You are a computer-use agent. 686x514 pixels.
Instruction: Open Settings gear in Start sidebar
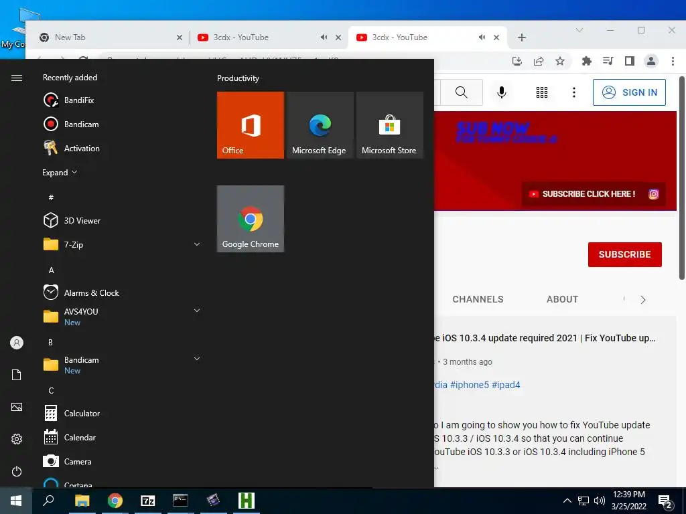click(x=17, y=439)
